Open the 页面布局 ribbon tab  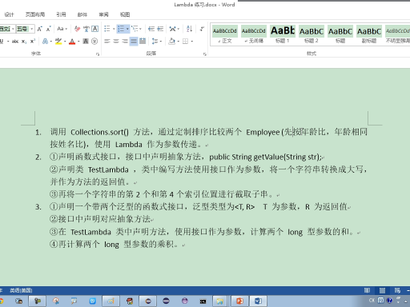pyautogui.click(x=35, y=14)
